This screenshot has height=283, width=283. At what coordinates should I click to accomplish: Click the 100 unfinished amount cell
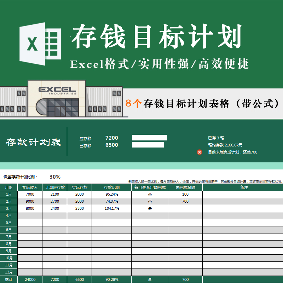(185, 194)
